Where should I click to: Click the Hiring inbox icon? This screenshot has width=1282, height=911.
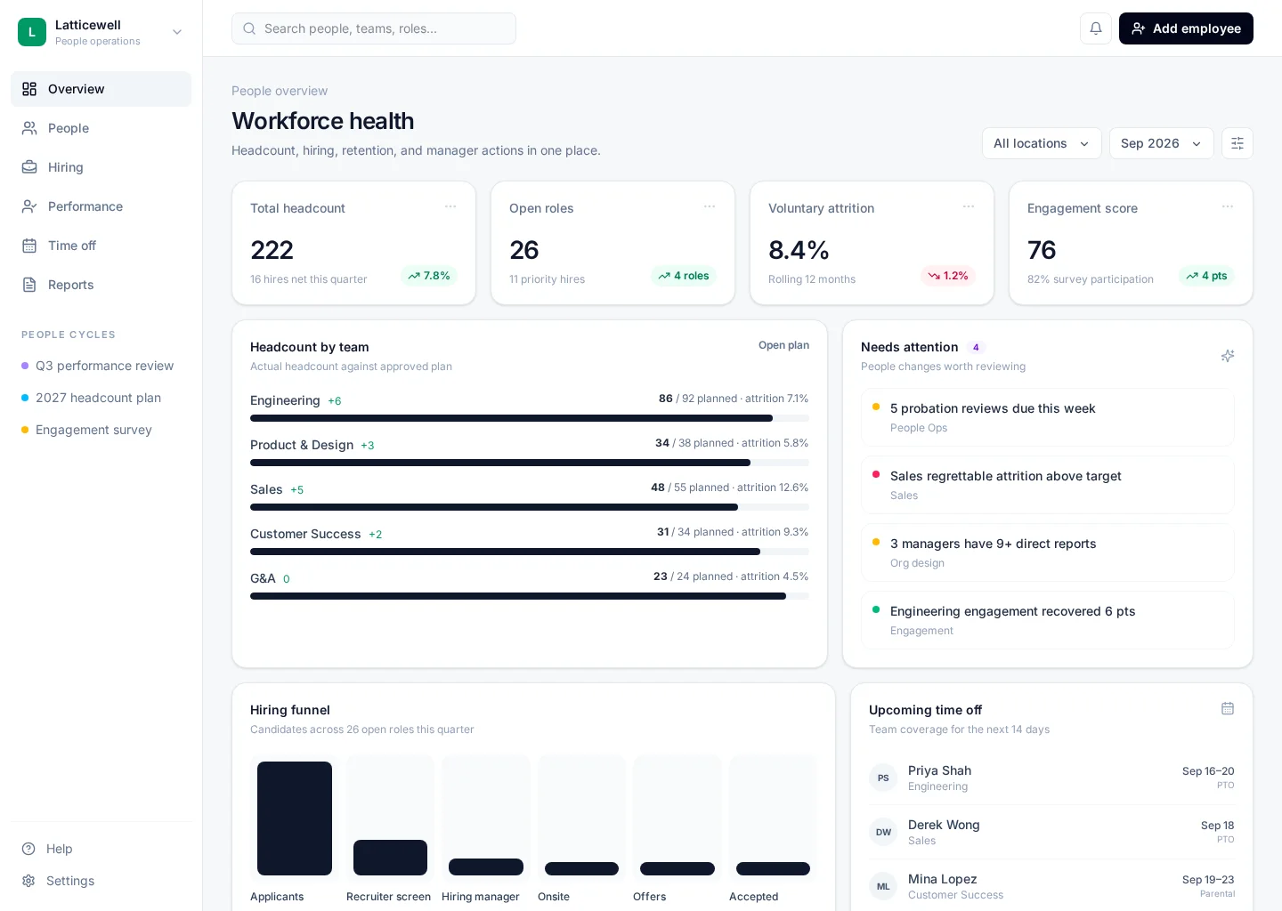[x=29, y=167]
